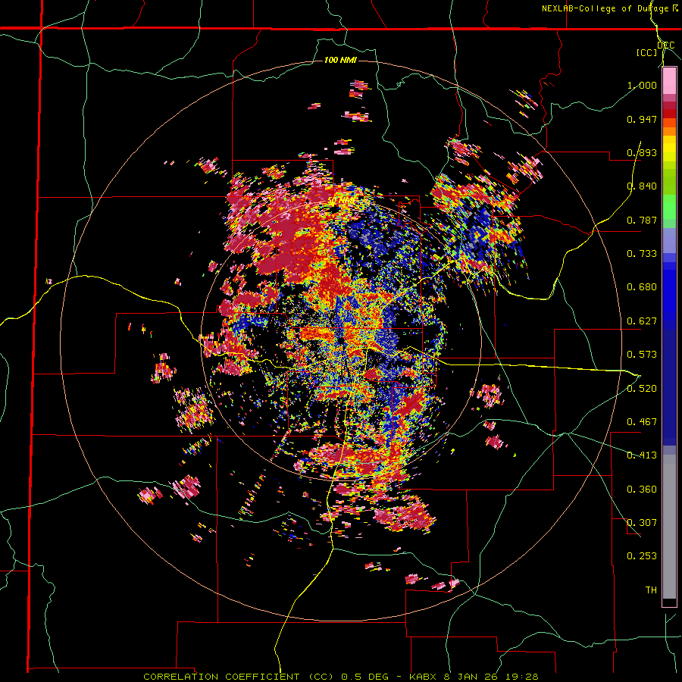Click the 50 NMI range ring label

click(340, 201)
